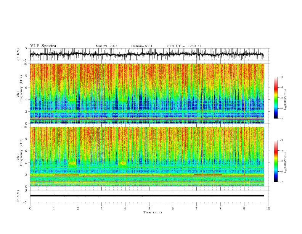This screenshot has height=234, width=302.
Task: Click the "Time (min)" axis title
Action: pyautogui.click(x=153, y=212)
